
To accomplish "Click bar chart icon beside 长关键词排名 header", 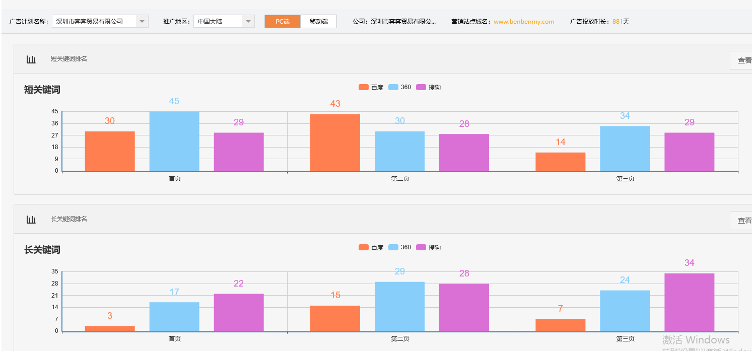I will tap(31, 219).
